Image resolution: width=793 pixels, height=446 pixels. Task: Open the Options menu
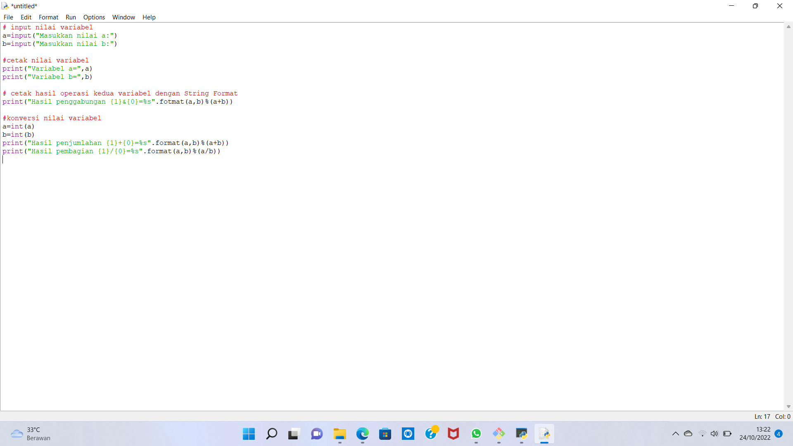94,17
